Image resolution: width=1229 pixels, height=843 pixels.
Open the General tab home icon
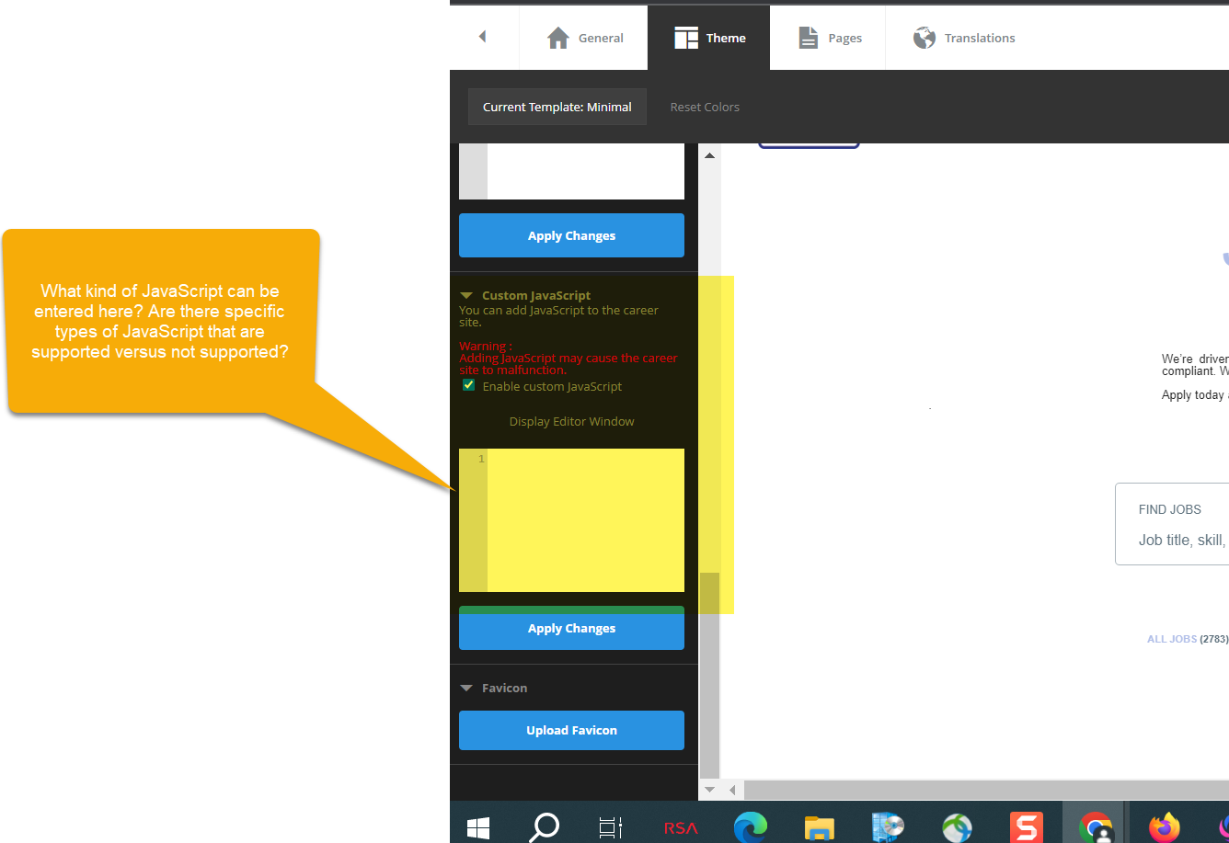pos(557,38)
